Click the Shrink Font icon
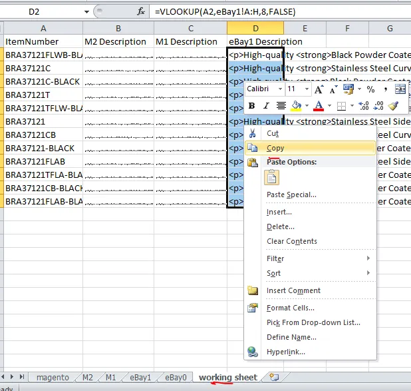Screen dimensions: 411x391 (x=333, y=89)
